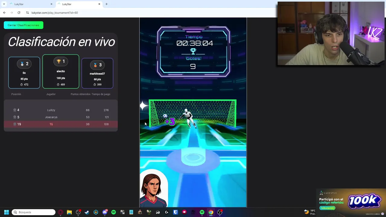Screen dimensions: 386x217
Task: Click the robot goalkeeper in the goal
Action: [189, 118]
